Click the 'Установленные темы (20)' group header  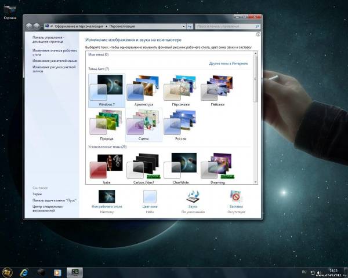tap(107, 147)
